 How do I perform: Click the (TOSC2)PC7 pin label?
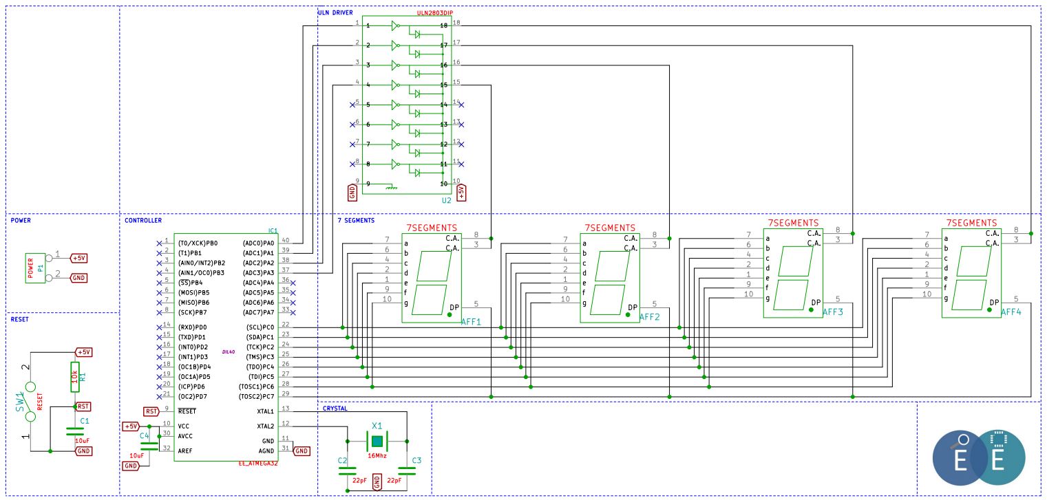(x=257, y=397)
